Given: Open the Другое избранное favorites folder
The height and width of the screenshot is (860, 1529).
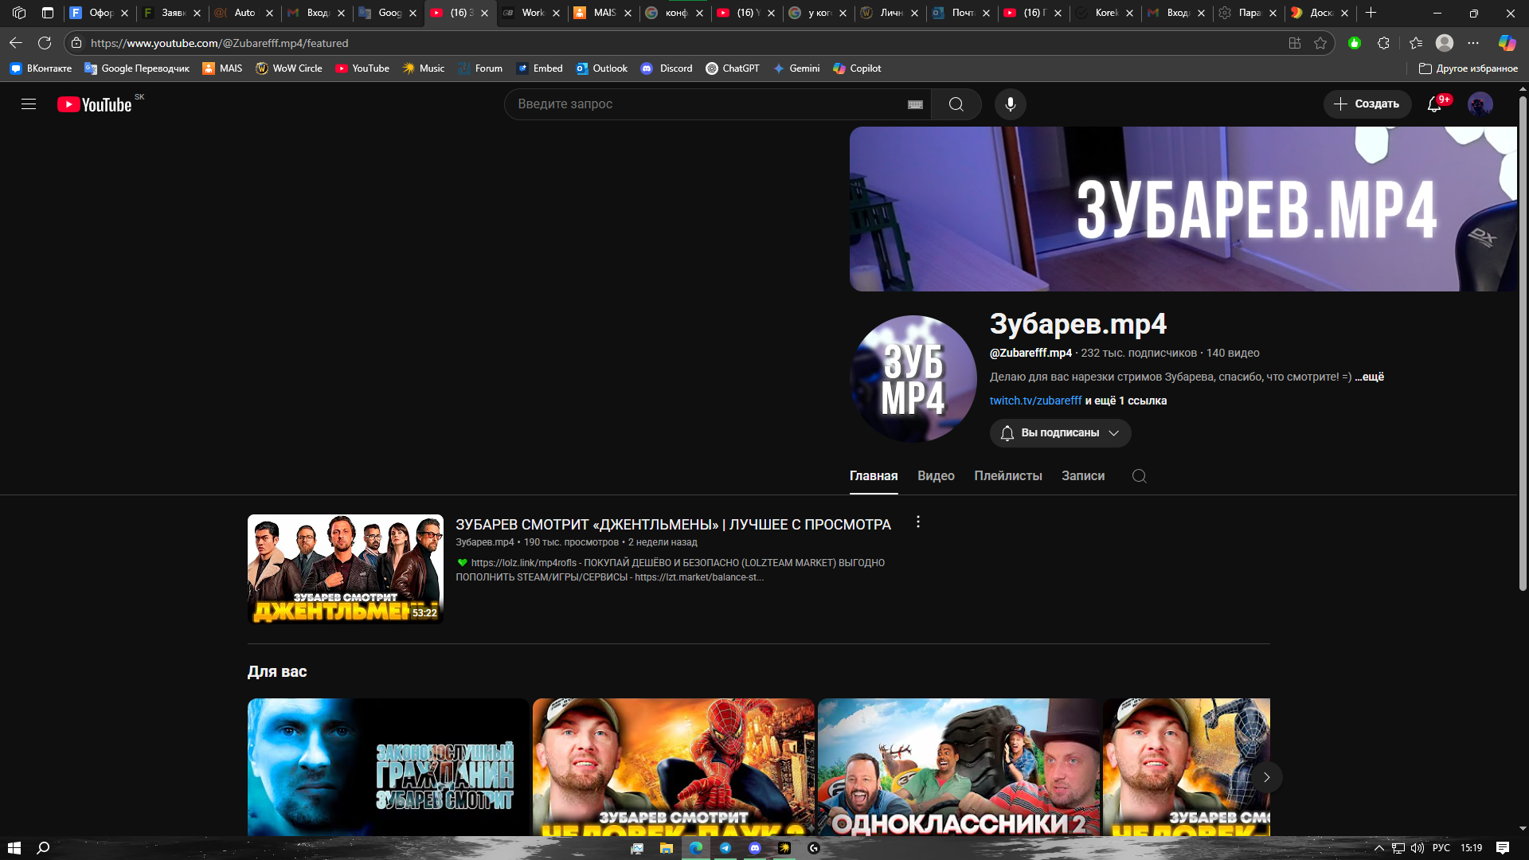Looking at the screenshot, I should pos(1468,68).
